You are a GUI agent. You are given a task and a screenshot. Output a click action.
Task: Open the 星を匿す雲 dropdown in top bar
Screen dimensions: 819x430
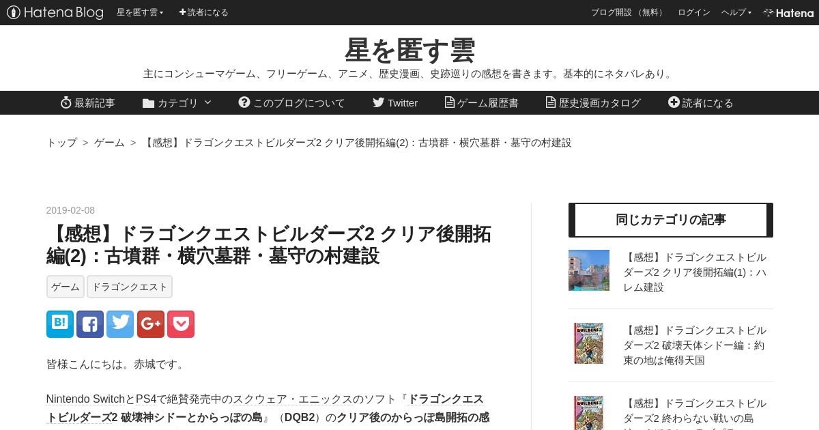[140, 12]
